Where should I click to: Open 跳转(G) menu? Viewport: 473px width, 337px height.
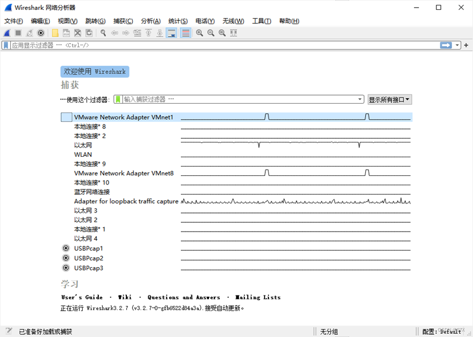coord(95,21)
